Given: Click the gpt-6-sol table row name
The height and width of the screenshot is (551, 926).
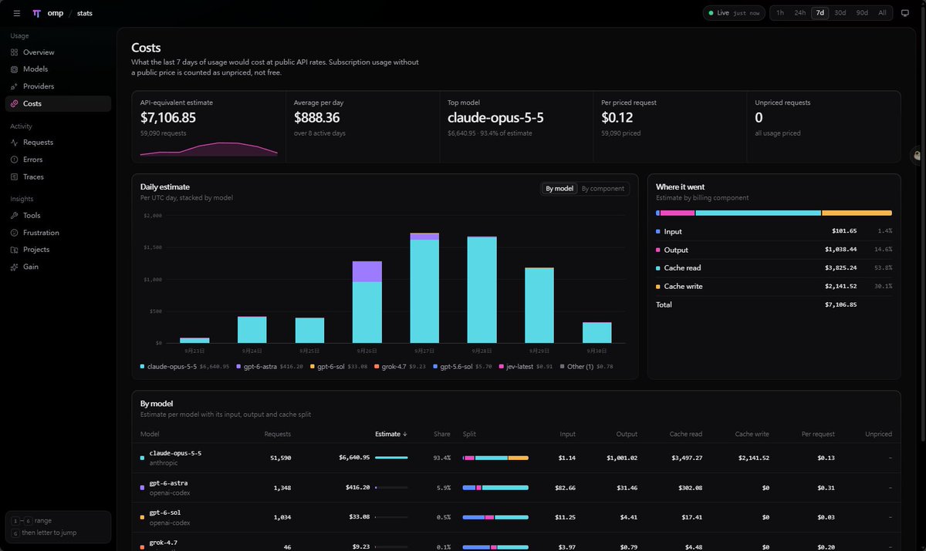Looking at the screenshot, I should (165, 512).
